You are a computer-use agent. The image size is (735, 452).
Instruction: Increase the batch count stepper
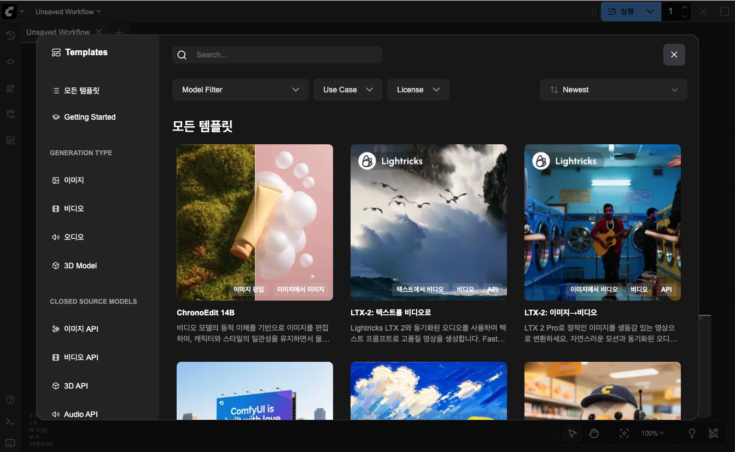pos(685,7)
